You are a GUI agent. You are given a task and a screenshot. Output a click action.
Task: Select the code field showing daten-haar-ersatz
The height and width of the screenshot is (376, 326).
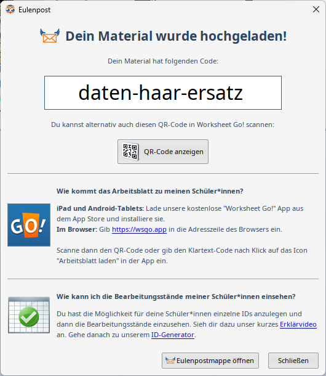163,93
